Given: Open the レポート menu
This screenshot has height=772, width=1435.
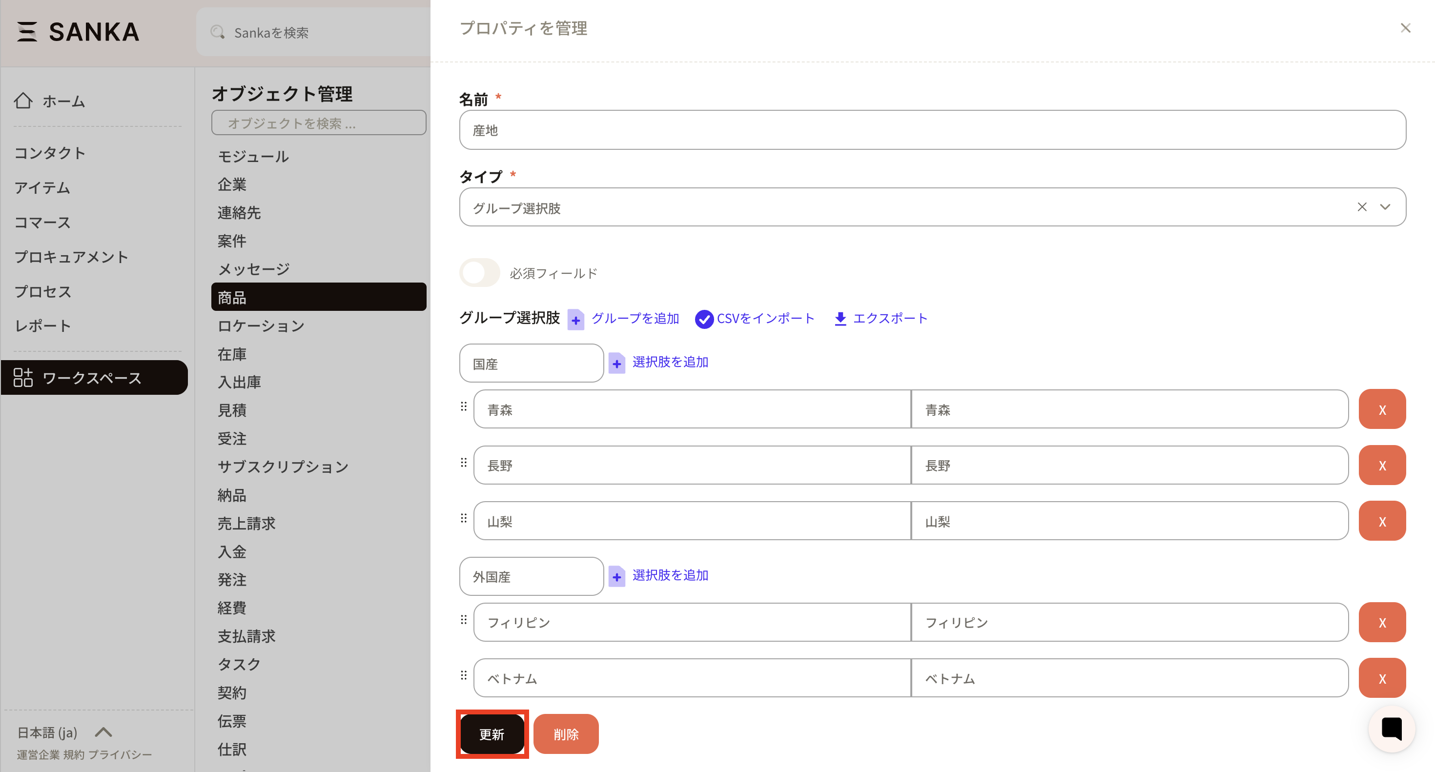Looking at the screenshot, I should click(x=42, y=326).
